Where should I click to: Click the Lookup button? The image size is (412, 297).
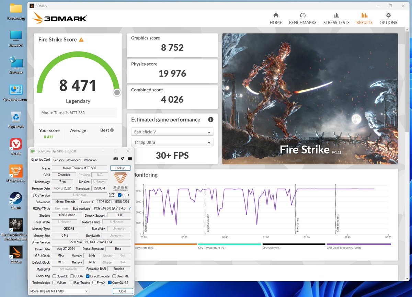(x=120, y=168)
